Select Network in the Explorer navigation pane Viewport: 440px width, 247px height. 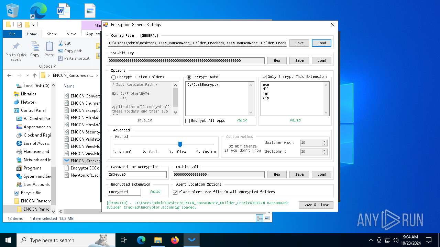[29, 102]
